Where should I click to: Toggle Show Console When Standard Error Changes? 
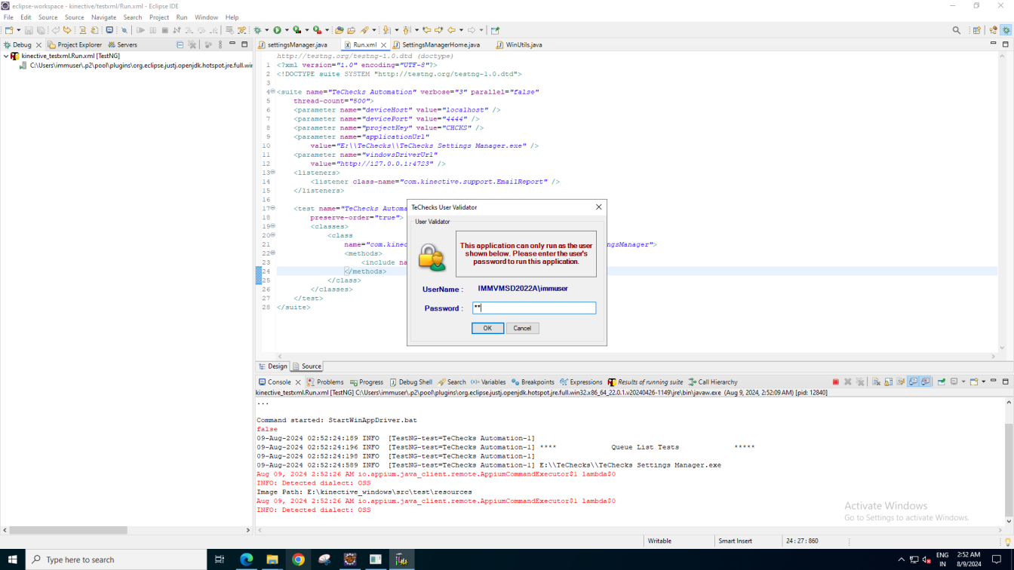coord(925,382)
